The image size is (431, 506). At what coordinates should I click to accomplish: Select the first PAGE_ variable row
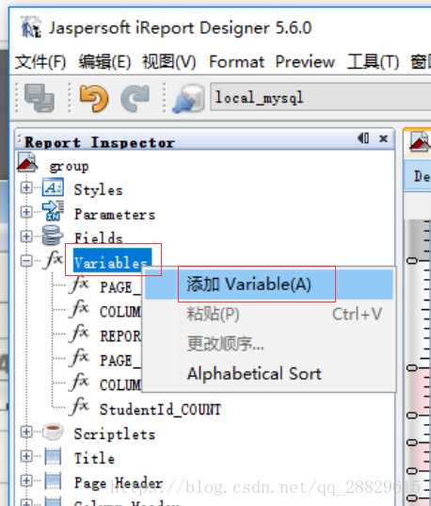(x=120, y=287)
